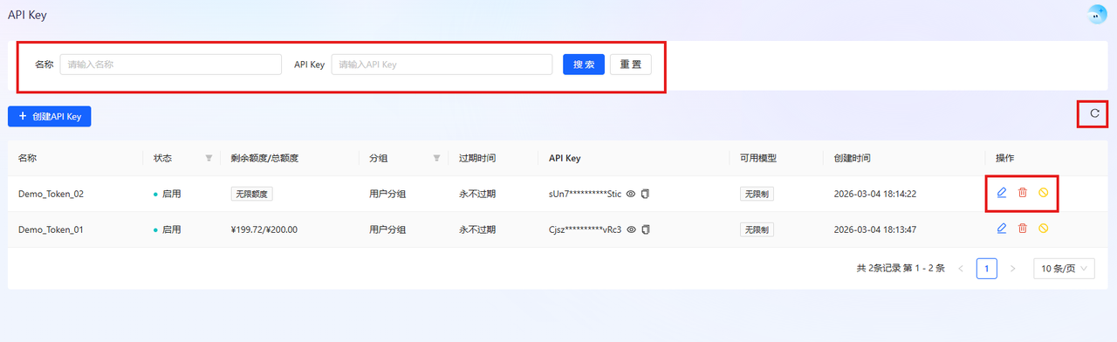Delete the Demo_Token_01 token
The image size is (1117, 342).
1023,229
